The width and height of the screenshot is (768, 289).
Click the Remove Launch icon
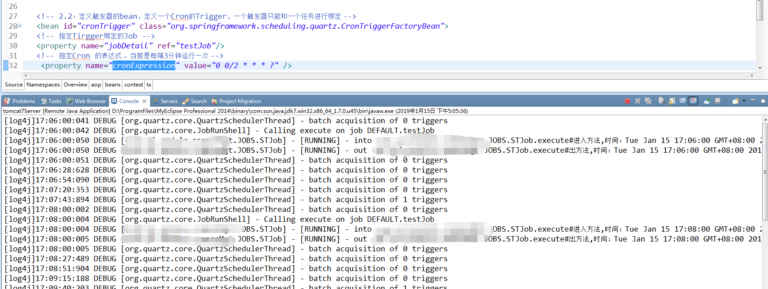point(638,101)
